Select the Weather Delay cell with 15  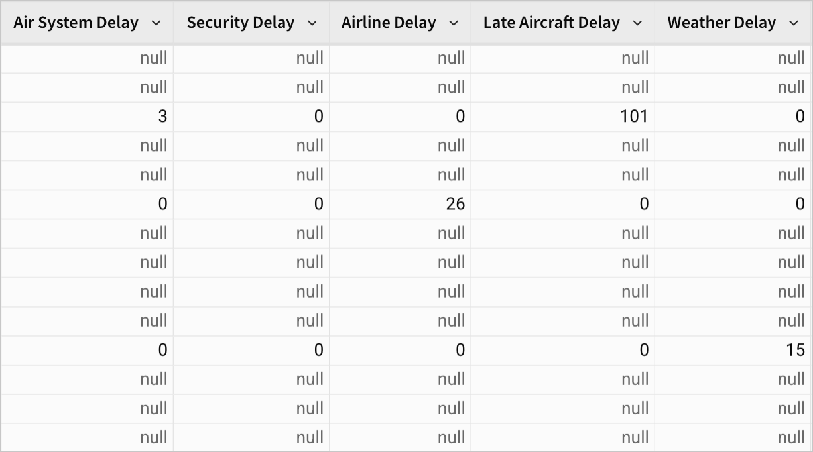(795, 350)
